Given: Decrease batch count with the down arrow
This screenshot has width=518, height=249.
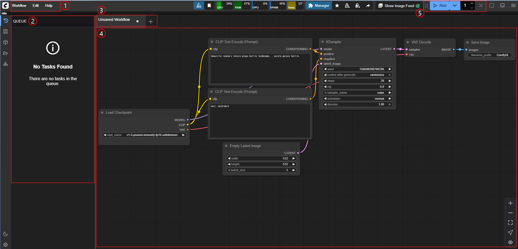Looking at the screenshot, I should [x=472, y=8].
